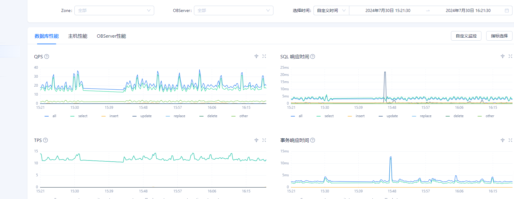Image resolution: width=514 pixels, height=199 pixels.
Task: Click the 事务响应时间 spike near 15:48
Action: coord(391,157)
